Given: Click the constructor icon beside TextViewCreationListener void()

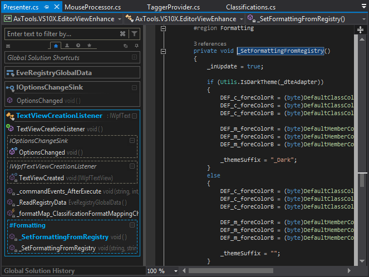Looking at the screenshot, I should (x=10, y=128).
